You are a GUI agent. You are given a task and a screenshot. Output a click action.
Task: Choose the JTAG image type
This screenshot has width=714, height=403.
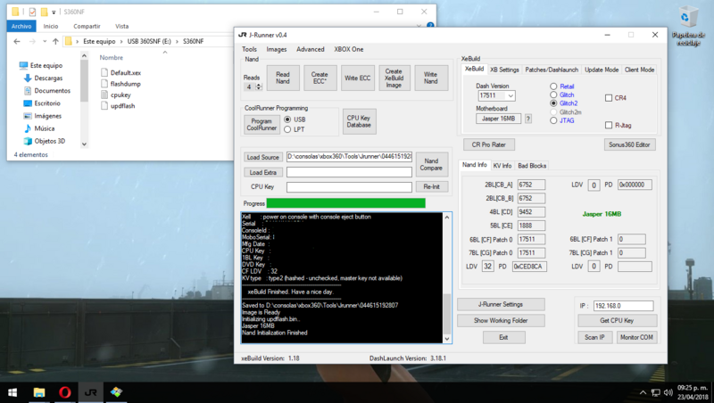[x=553, y=120]
